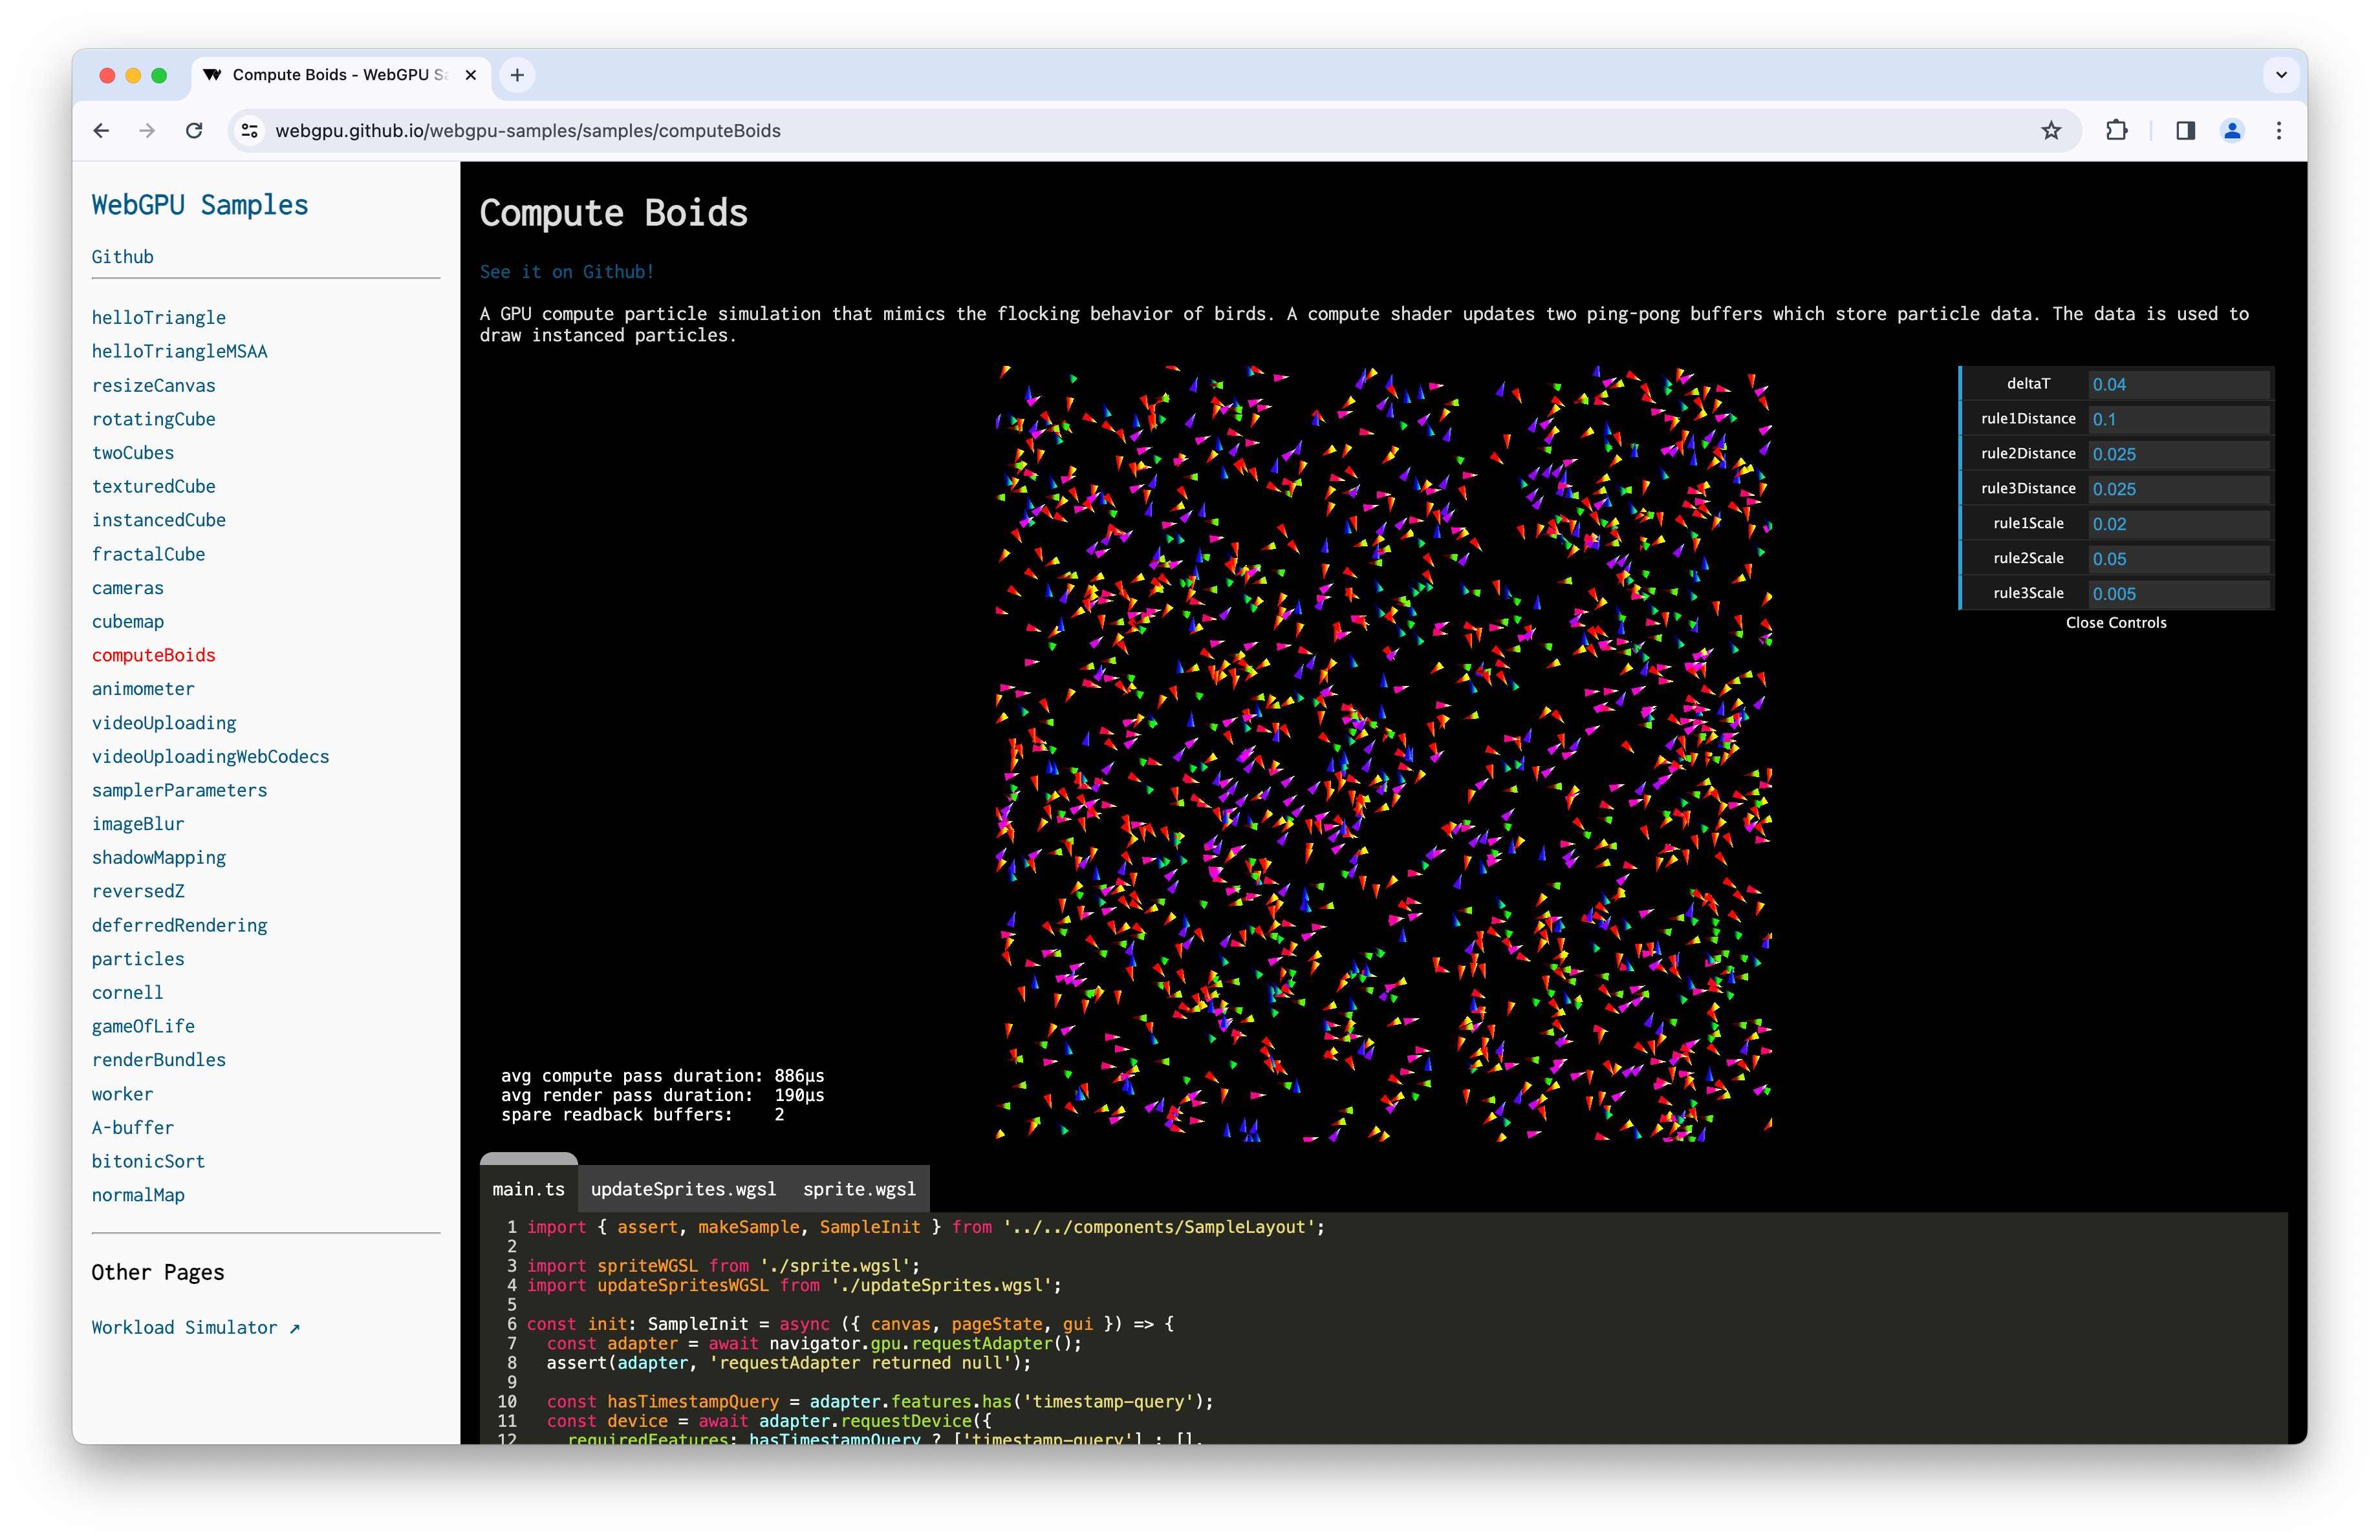Click the computeBoids sidebar link
Viewport: 2380px width, 1540px height.
coord(153,654)
